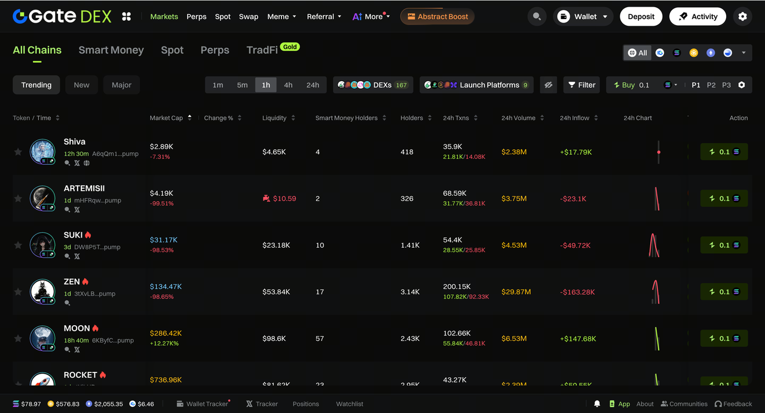Toggle the crossed-eye hide icon near Filter

[548, 85]
